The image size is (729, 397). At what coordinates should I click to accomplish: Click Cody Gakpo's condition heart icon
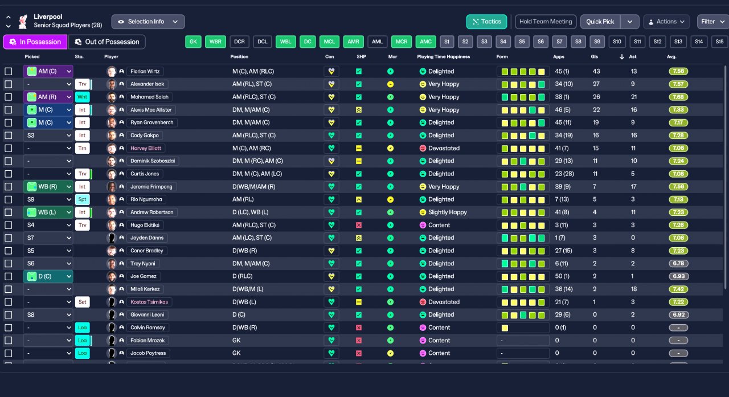331,136
